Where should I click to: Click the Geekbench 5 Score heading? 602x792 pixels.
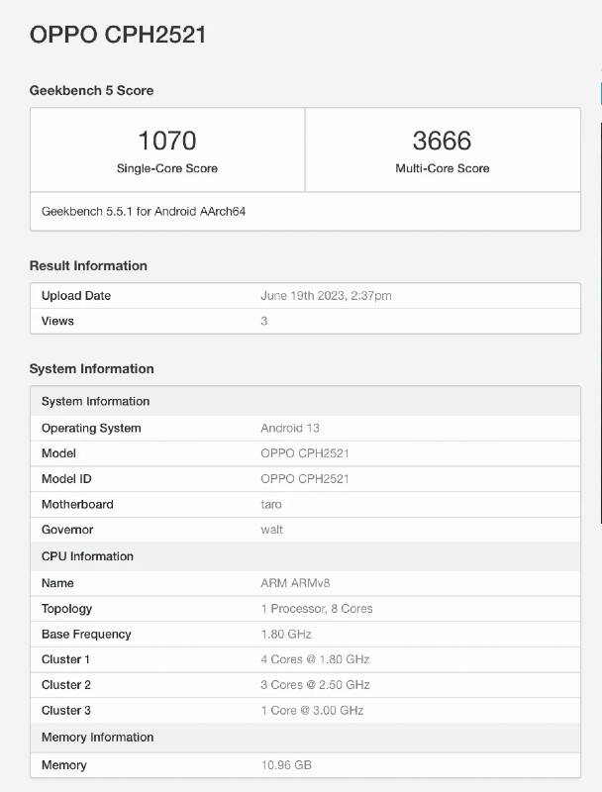click(91, 90)
